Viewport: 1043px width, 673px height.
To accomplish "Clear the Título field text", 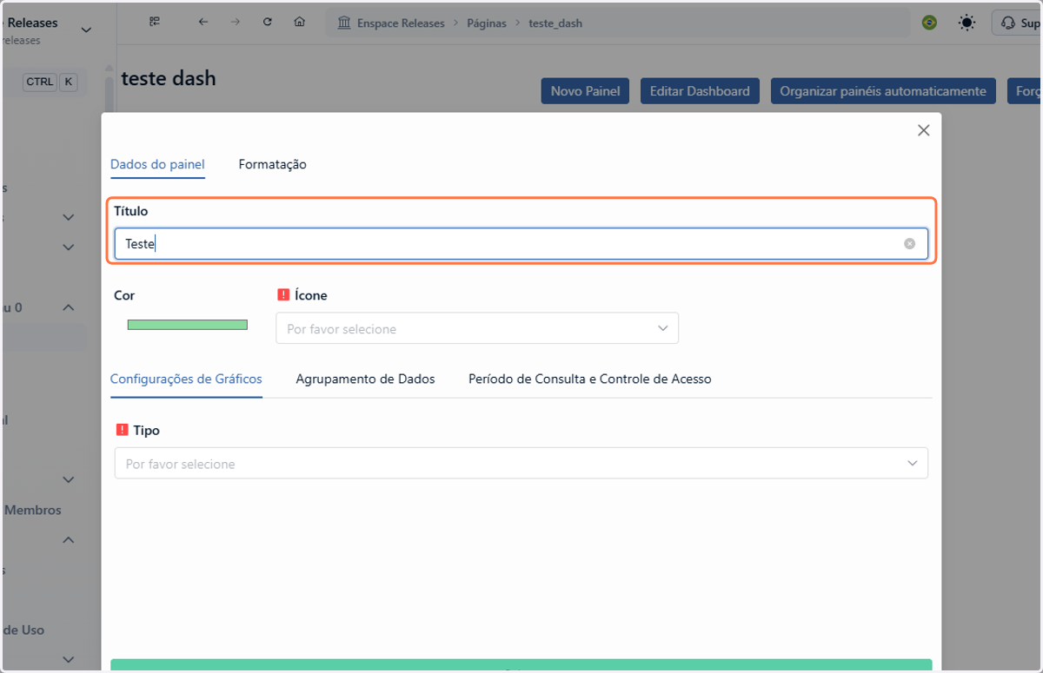I will pos(909,244).
